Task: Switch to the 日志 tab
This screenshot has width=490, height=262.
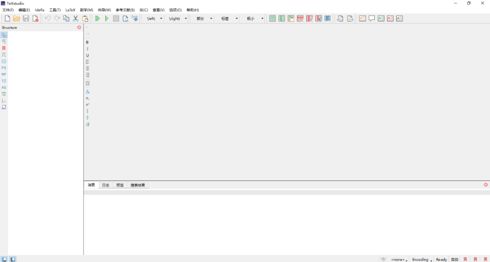Action: (105, 185)
